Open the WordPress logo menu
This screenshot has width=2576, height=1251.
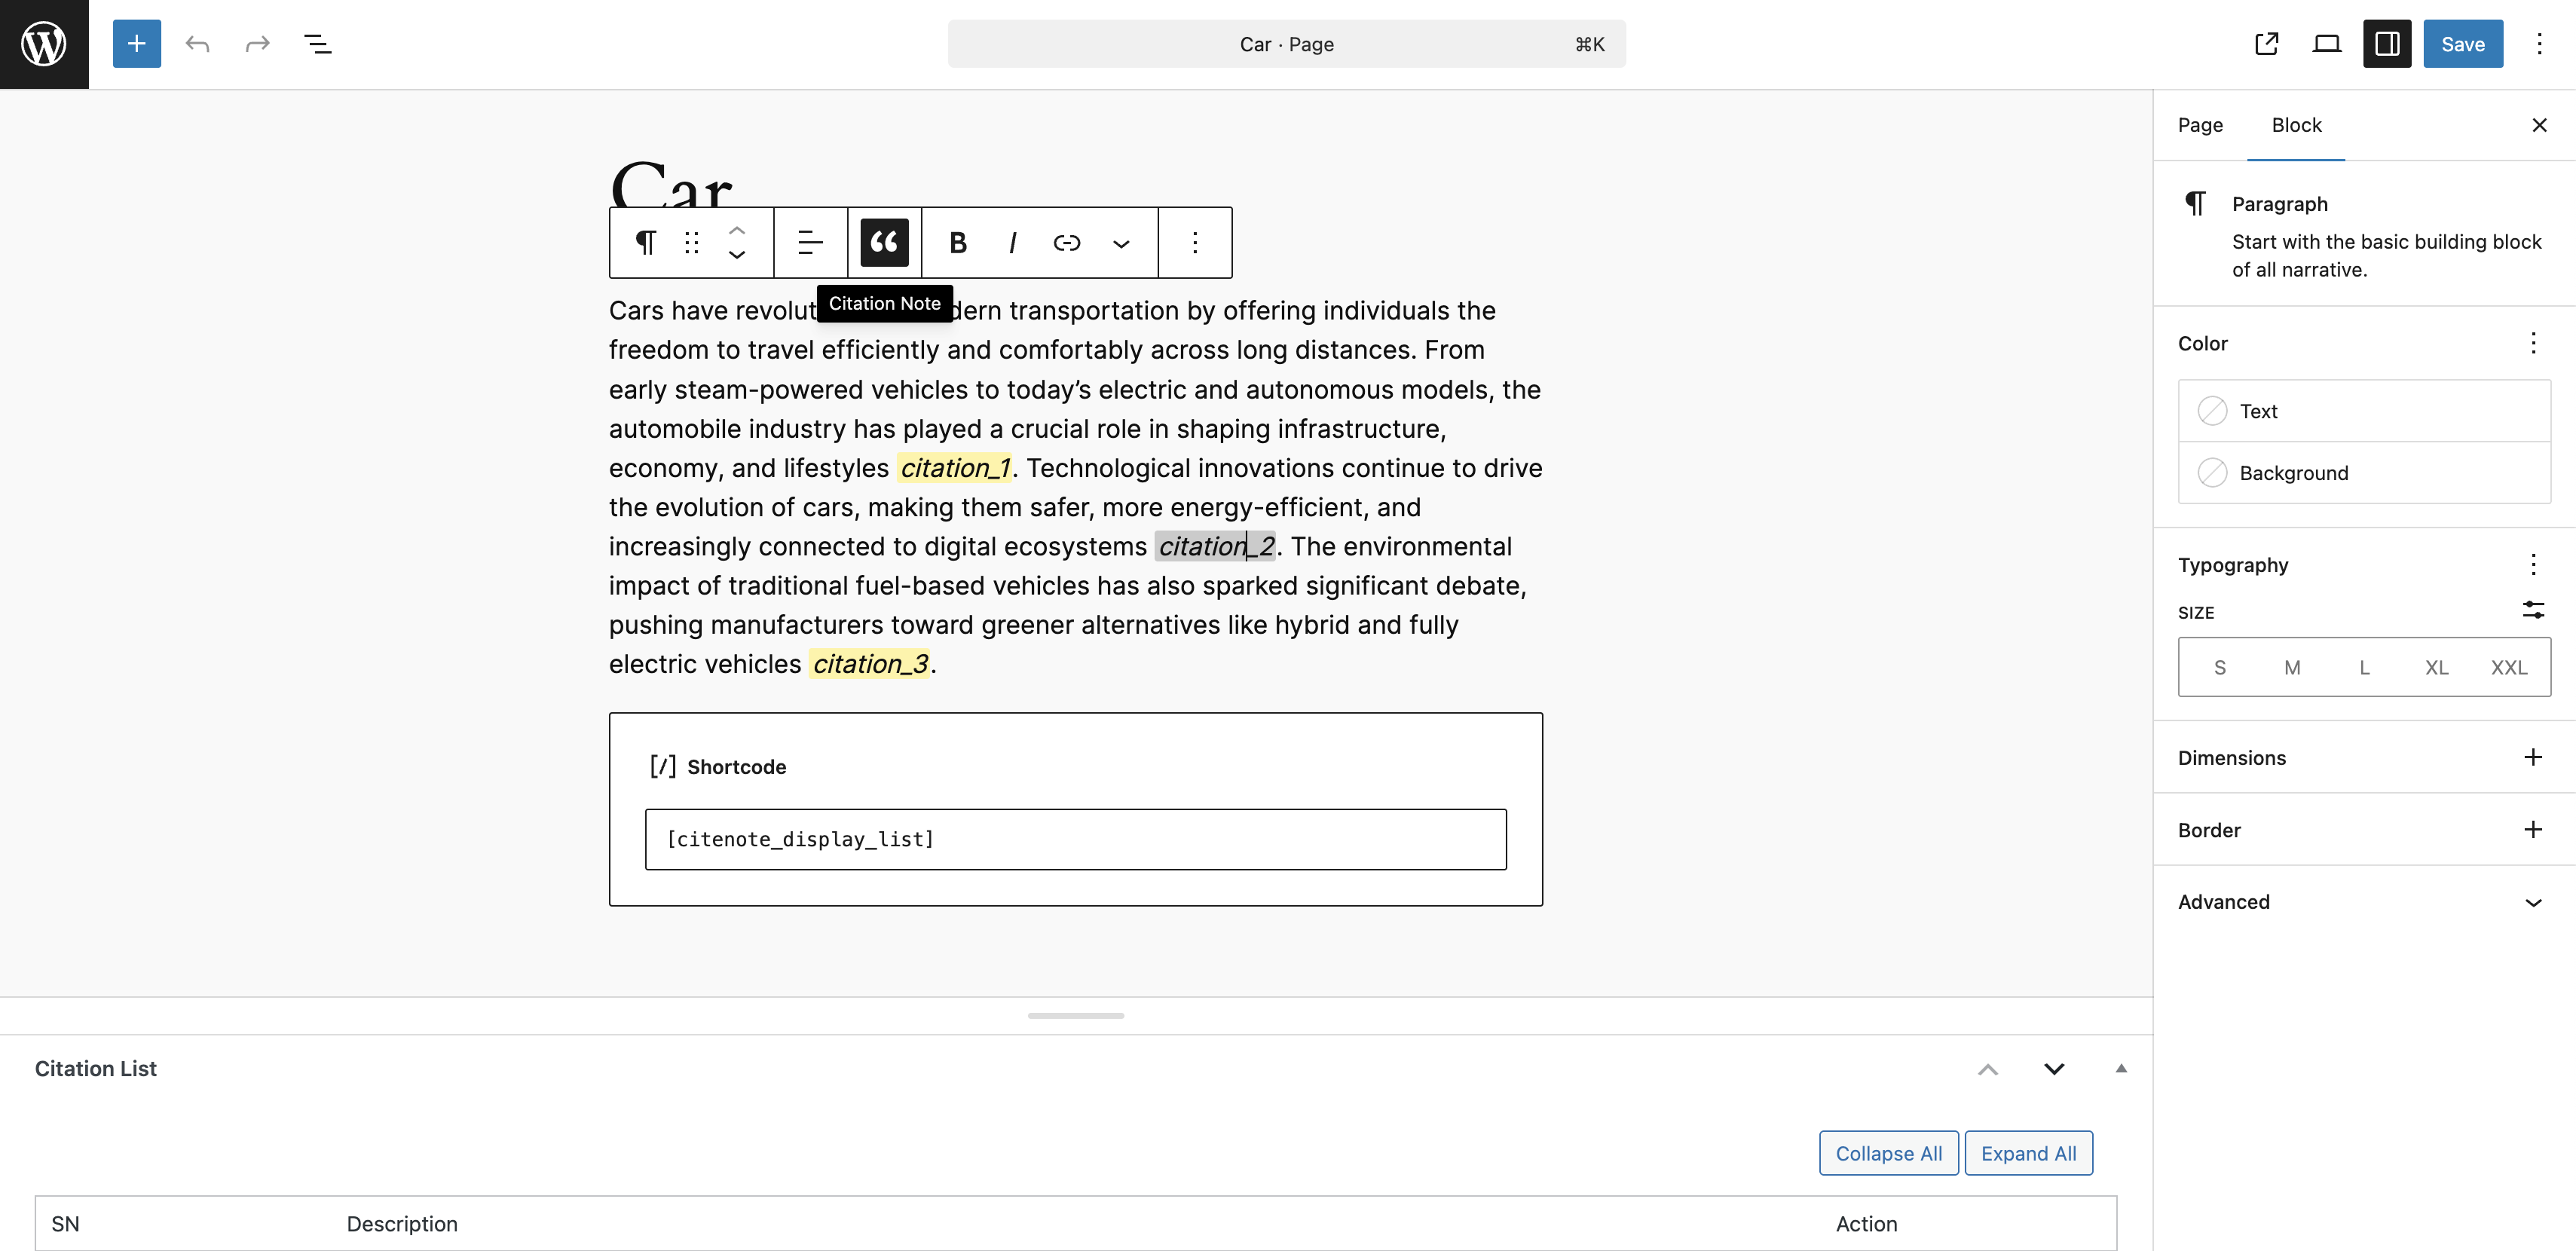(44, 44)
